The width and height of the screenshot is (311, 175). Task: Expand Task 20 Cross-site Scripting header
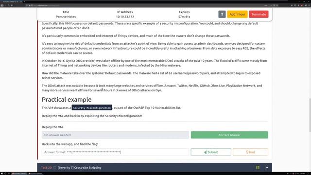coord(155,167)
